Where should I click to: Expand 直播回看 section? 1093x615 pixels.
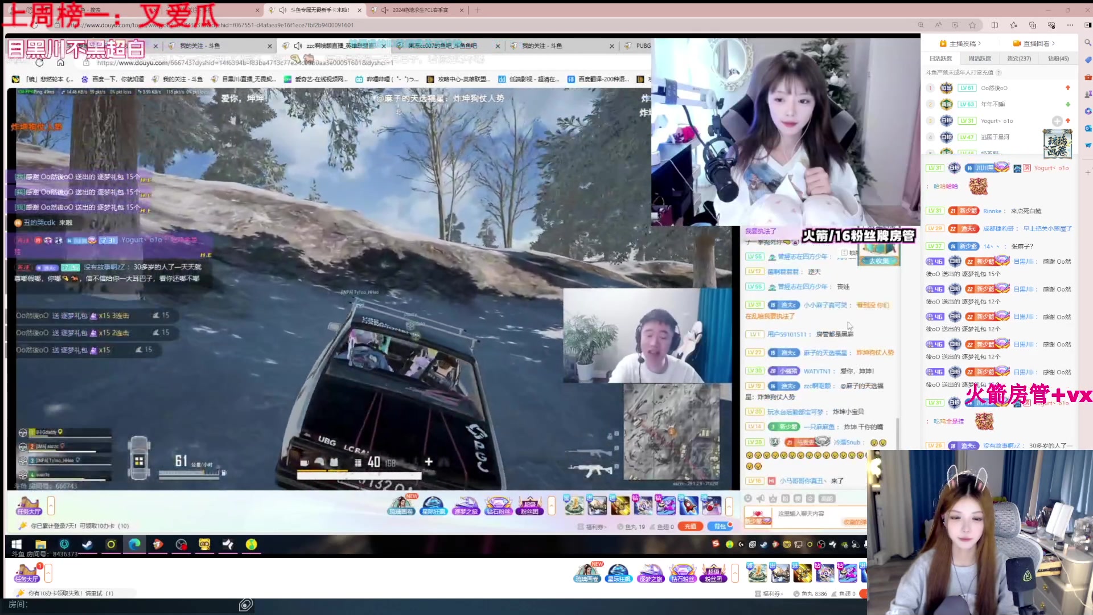point(1034,43)
